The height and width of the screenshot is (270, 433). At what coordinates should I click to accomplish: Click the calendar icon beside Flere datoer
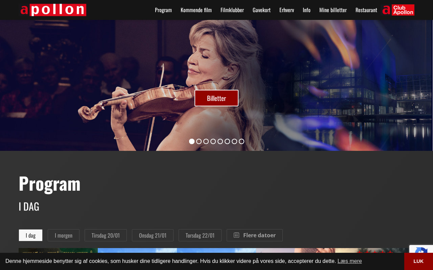point(236,235)
